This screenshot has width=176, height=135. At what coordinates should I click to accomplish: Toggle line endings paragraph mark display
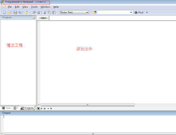point(51,108)
